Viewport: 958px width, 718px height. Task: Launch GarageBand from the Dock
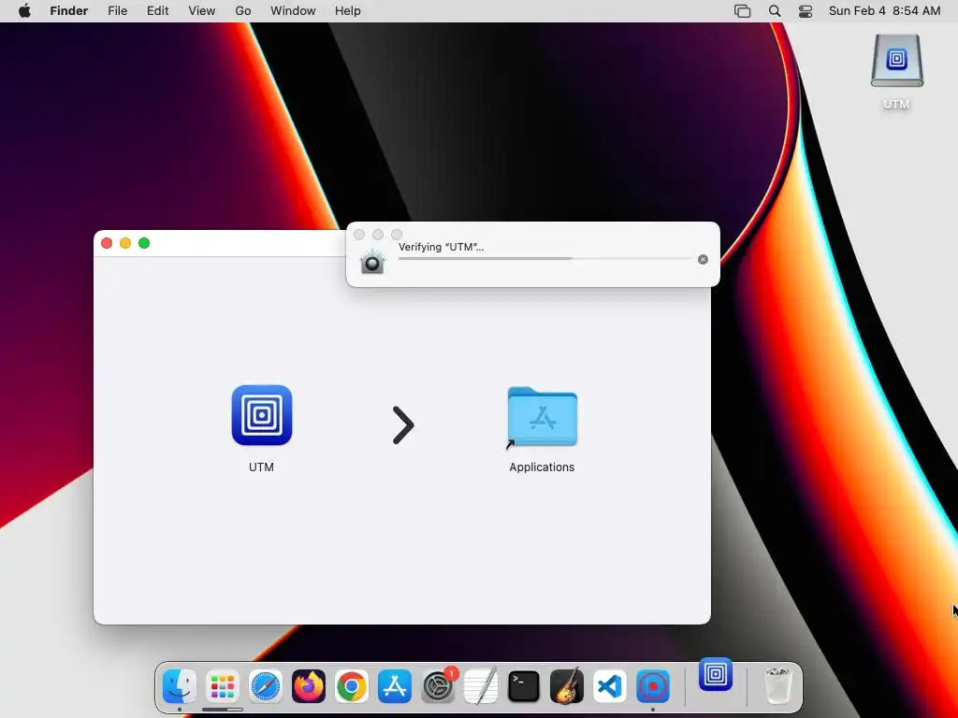(567, 686)
